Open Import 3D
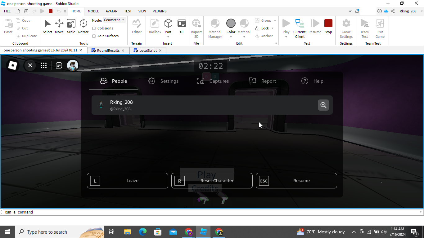Screen dimensions: 424x238 (x=196, y=28)
